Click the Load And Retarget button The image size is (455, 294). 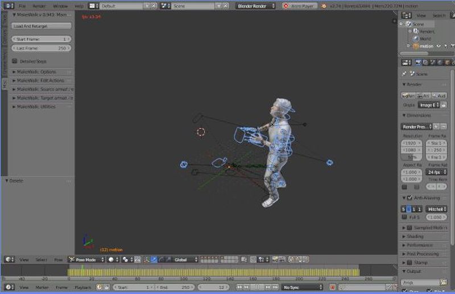(x=40, y=26)
